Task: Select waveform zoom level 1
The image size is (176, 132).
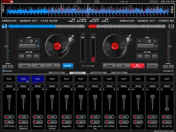Action: click(x=172, y=7)
